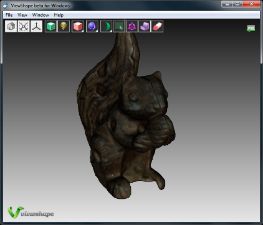Open the Window menu
This screenshot has height=225, width=263.
(41, 15)
